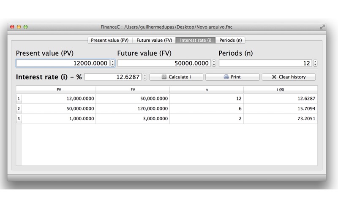The height and width of the screenshot is (211, 338).
Task: Select history row number 1
Action: point(19,99)
